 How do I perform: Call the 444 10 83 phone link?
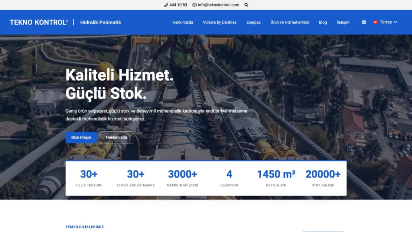[178, 5]
